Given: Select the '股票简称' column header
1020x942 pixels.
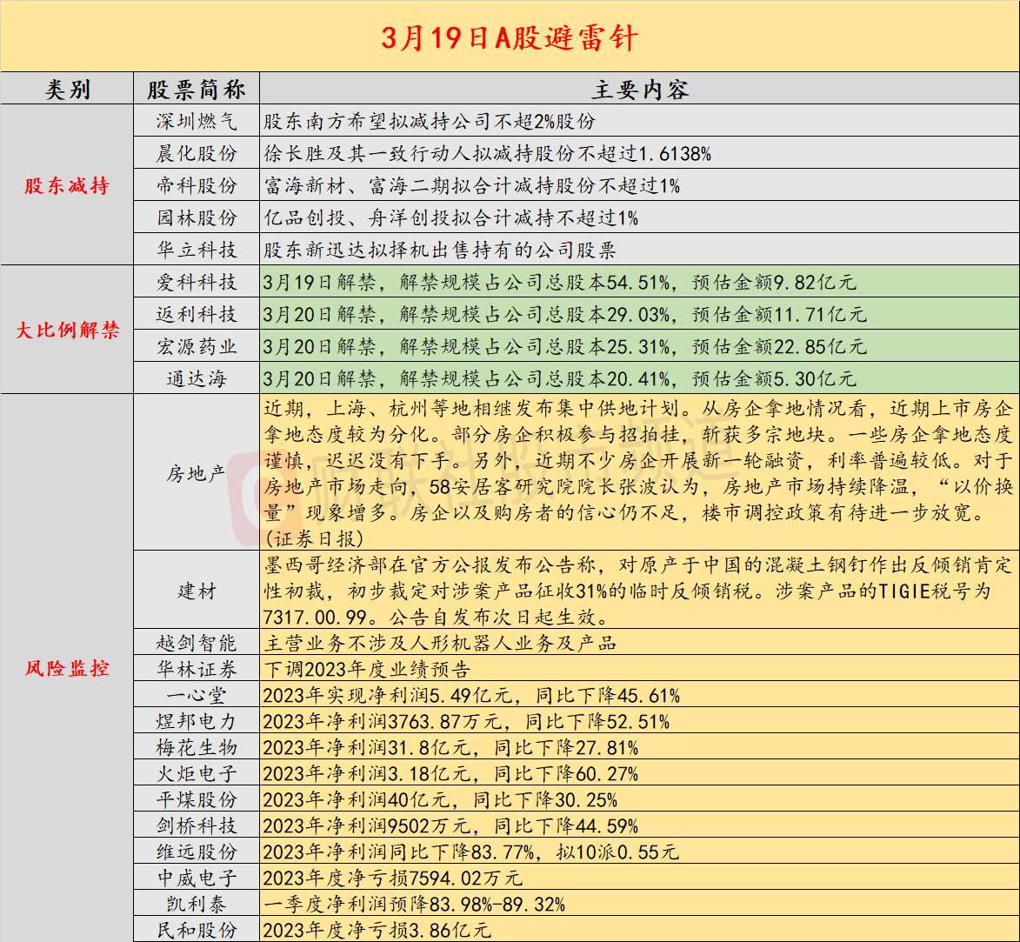Looking at the screenshot, I should click(x=197, y=90).
